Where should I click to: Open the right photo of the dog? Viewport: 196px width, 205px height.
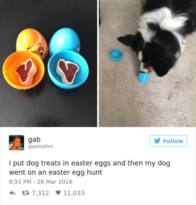click(147, 64)
